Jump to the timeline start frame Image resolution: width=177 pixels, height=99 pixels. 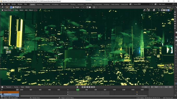[x=83, y=87]
